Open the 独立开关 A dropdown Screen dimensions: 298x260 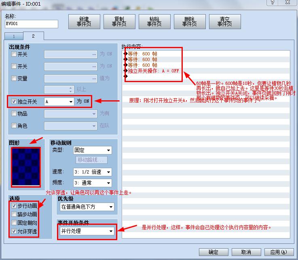pyautogui.click(x=59, y=101)
